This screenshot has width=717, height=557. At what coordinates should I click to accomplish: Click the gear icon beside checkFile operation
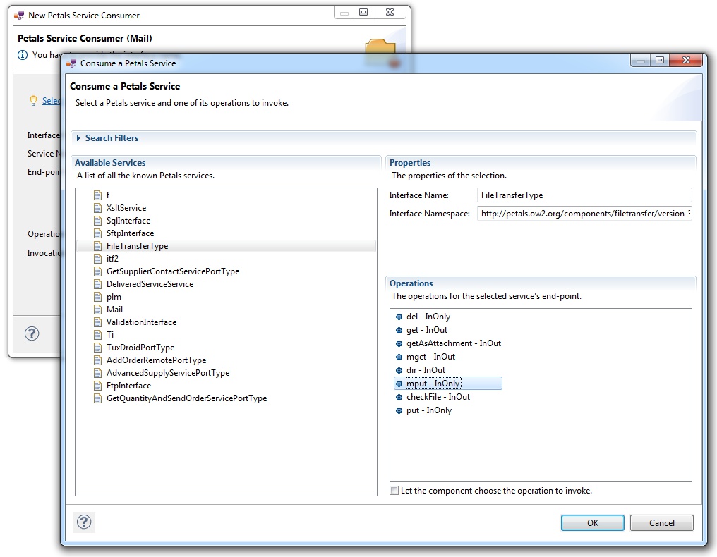click(x=399, y=397)
